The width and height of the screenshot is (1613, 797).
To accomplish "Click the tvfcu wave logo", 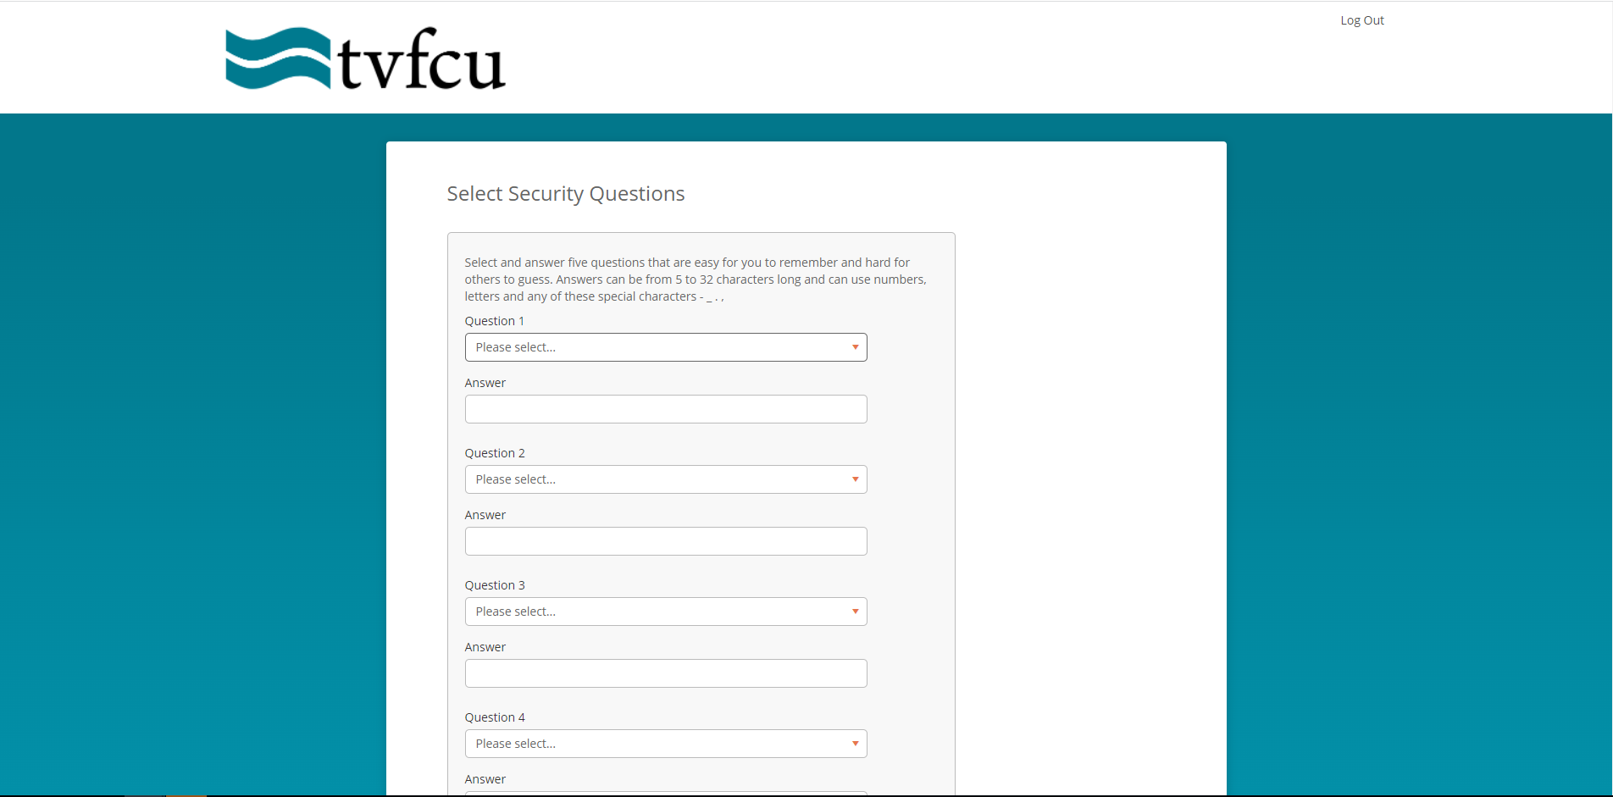I will 365,58.
